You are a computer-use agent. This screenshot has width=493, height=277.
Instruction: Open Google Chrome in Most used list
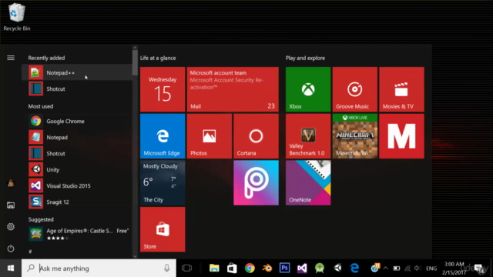pyautogui.click(x=77, y=122)
